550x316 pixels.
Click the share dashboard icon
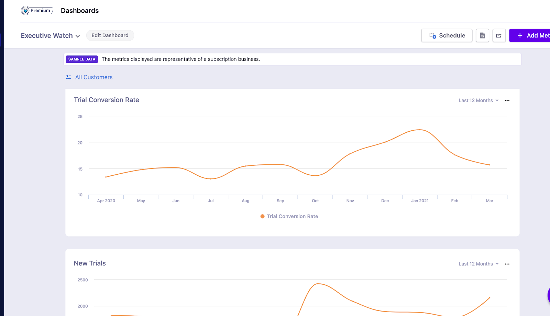pyautogui.click(x=499, y=35)
